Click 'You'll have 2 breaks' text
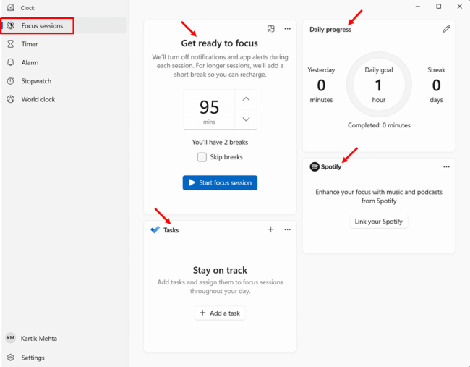This screenshot has width=470, height=367. click(x=220, y=142)
